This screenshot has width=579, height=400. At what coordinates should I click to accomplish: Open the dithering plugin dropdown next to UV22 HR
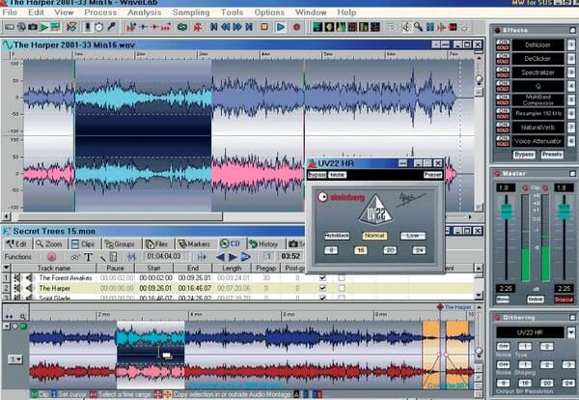[x=571, y=332]
